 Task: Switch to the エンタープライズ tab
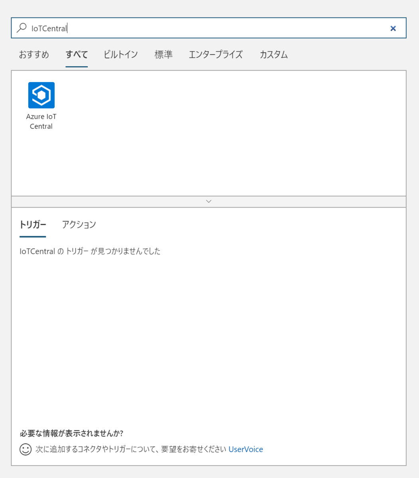(216, 55)
